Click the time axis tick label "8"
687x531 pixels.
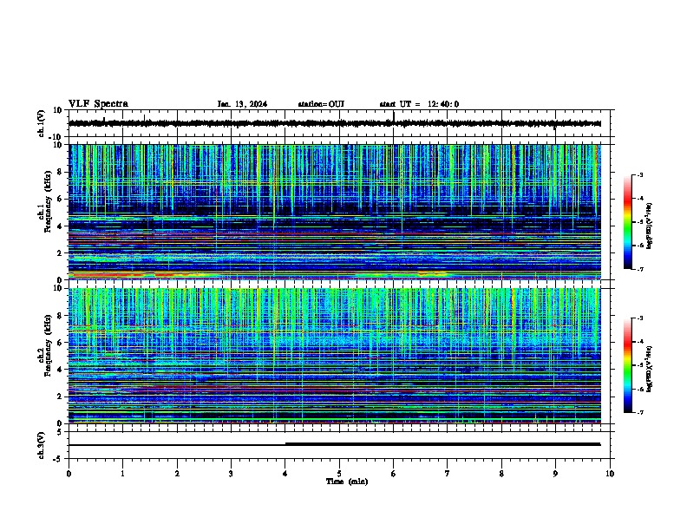click(x=501, y=474)
